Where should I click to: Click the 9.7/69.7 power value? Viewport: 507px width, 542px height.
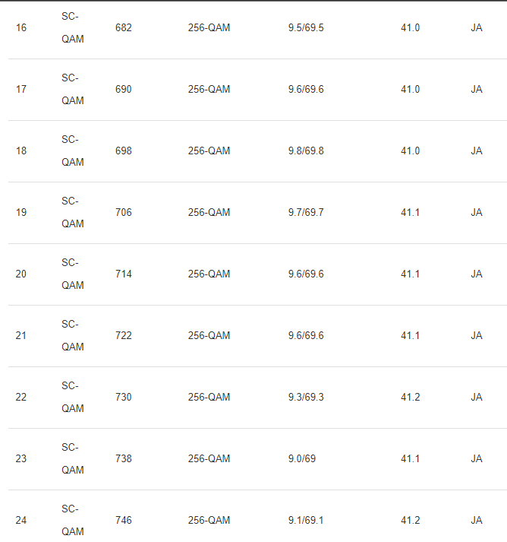pyautogui.click(x=306, y=213)
